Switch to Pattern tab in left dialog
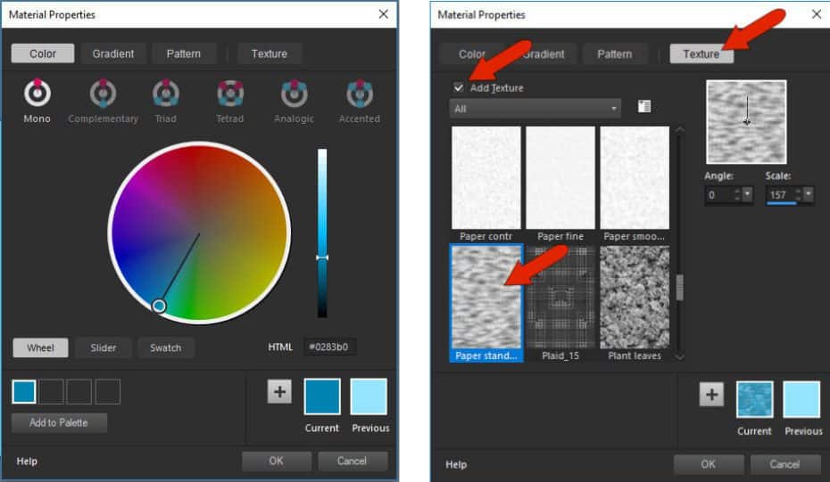The height and width of the screenshot is (482, 830). point(184,53)
